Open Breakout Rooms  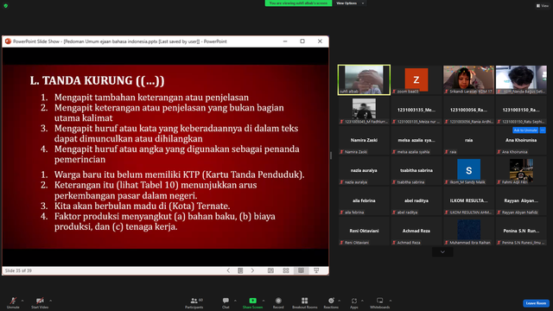point(305,302)
